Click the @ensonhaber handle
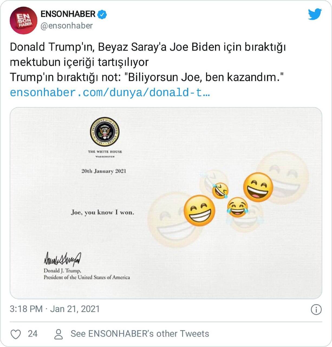This screenshot has width=332, height=347. [67, 26]
